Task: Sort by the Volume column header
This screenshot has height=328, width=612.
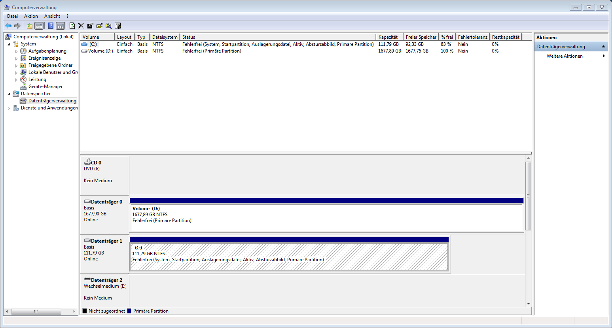Action: coord(97,37)
